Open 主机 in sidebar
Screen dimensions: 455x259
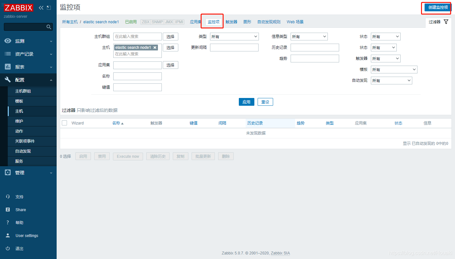click(32, 111)
